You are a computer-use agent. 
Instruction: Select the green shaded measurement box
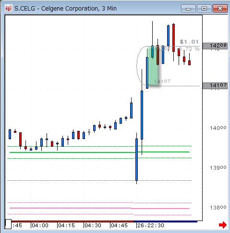pos(153,67)
